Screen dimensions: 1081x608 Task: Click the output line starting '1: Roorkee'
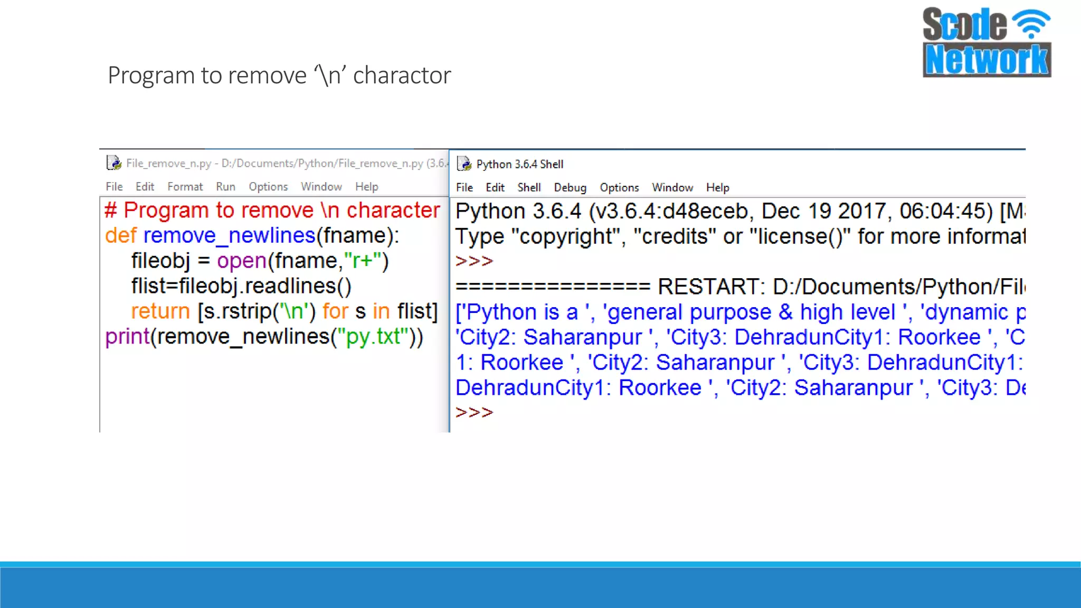coord(740,363)
